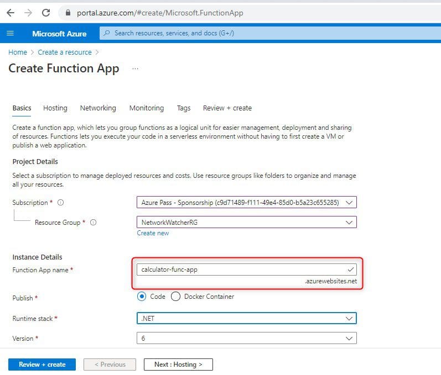Image resolution: width=441 pixels, height=375 pixels.
Task: Expand the Resource Group dropdown
Action: pos(247,223)
